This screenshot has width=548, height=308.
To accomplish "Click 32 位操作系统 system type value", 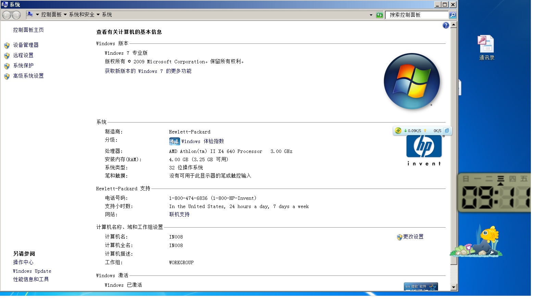I will pos(186,168).
